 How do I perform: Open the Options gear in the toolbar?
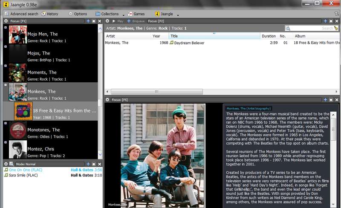78,14
